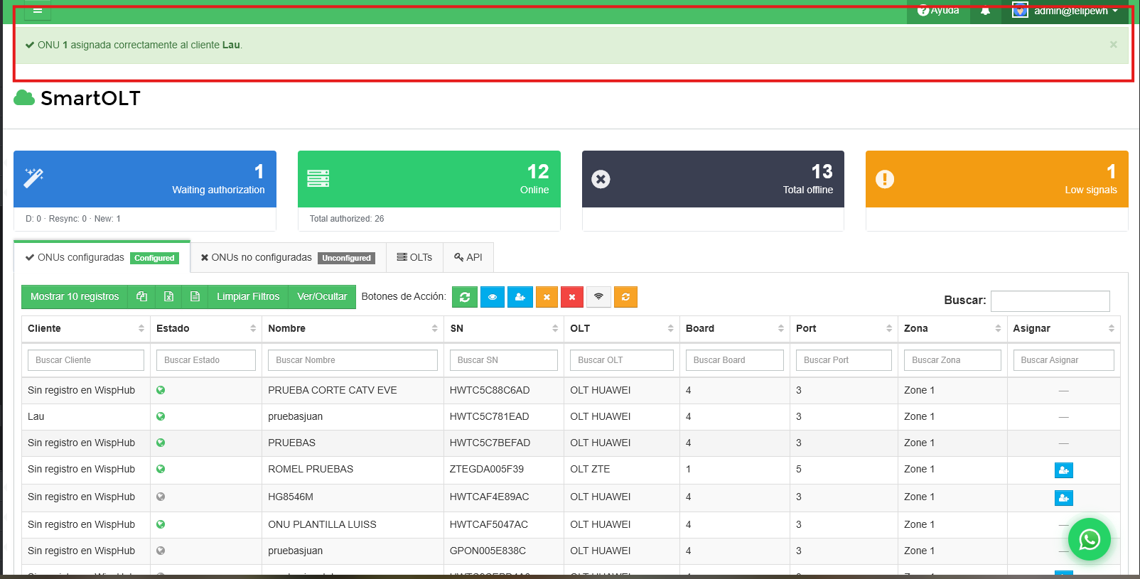Click the assign-client icon for ROMEL PRUEBAS

pyautogui.click(x=1064, y=470)
